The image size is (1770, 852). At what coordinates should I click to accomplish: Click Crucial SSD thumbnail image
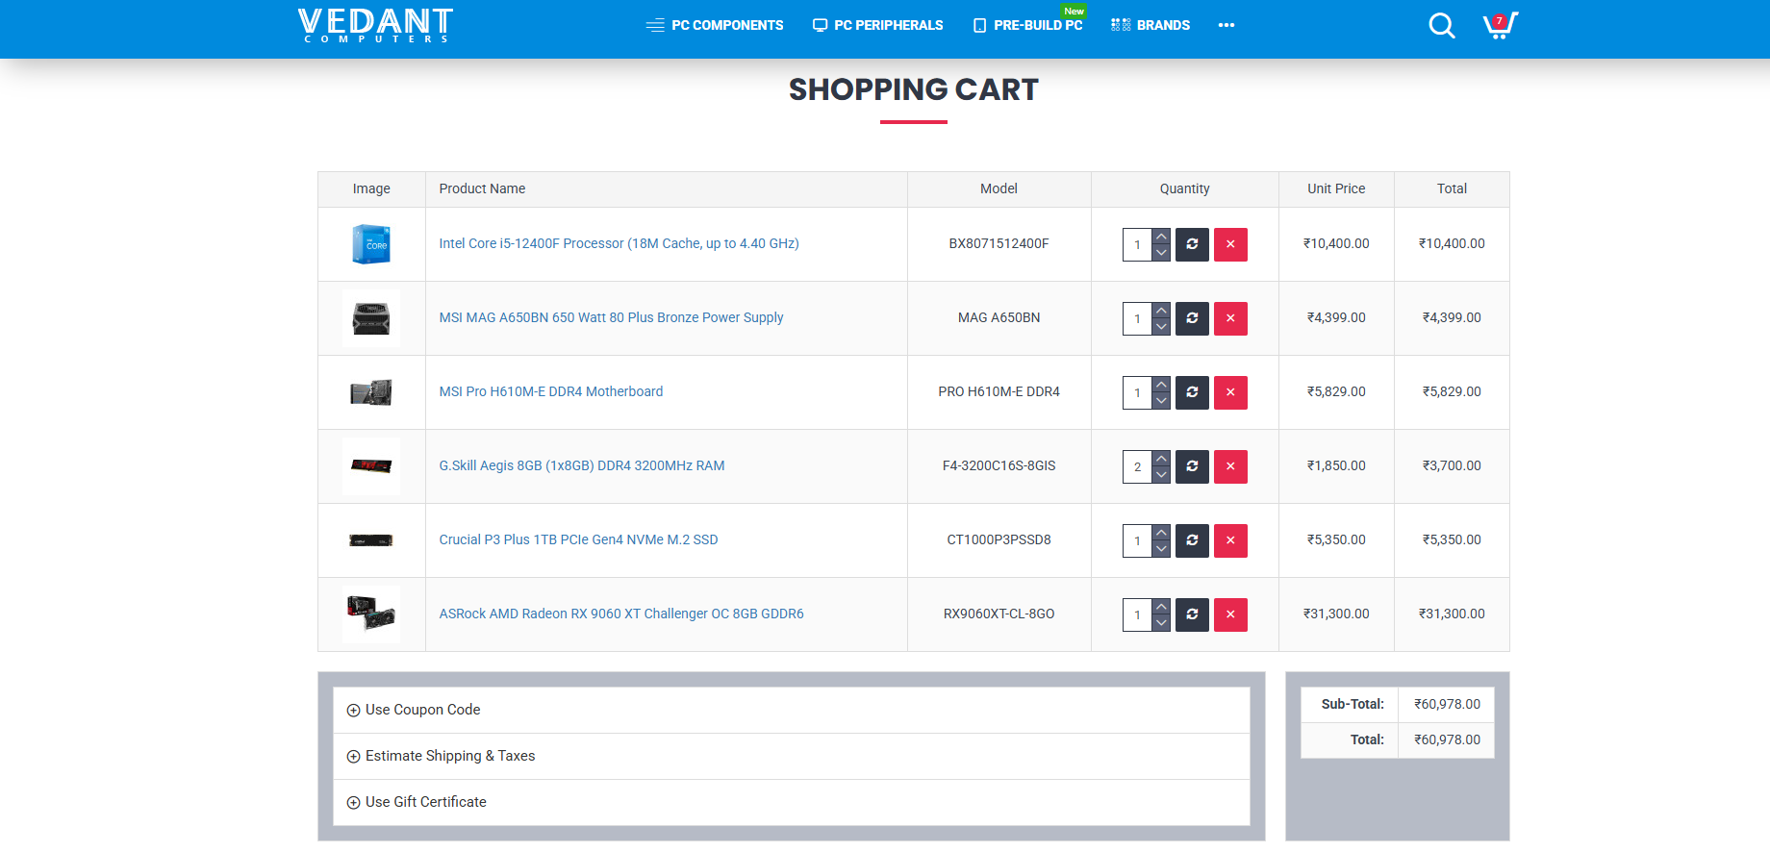pyautogui.click(x=371, y=540)
